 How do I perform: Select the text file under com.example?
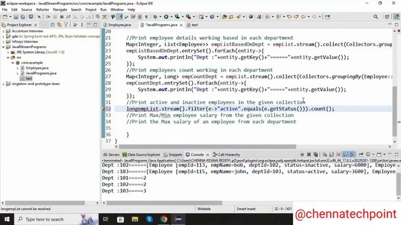pos(26,79)
